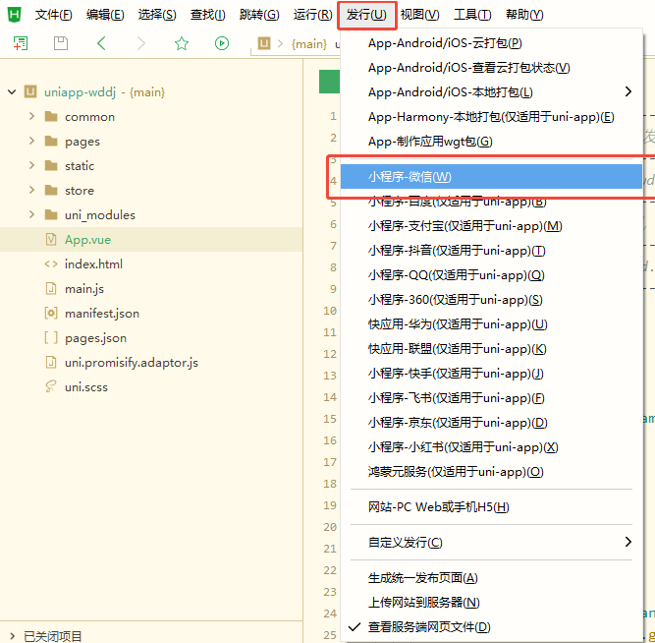
Task: Open the 选择(S) menu
Action: pyautogui.click(x=157, y=15)
